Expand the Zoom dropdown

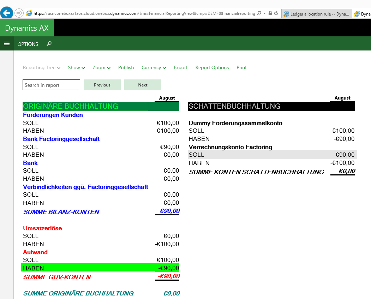click(101, 67)
